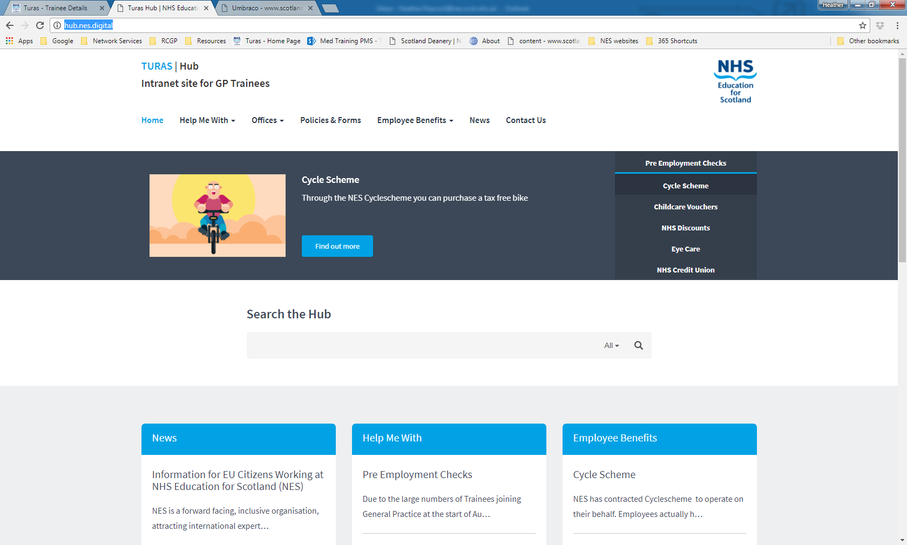The height and width of the screenshot is (545, 907).
Task: Click the page vertical scrollbar
Action: pos(902,162)
